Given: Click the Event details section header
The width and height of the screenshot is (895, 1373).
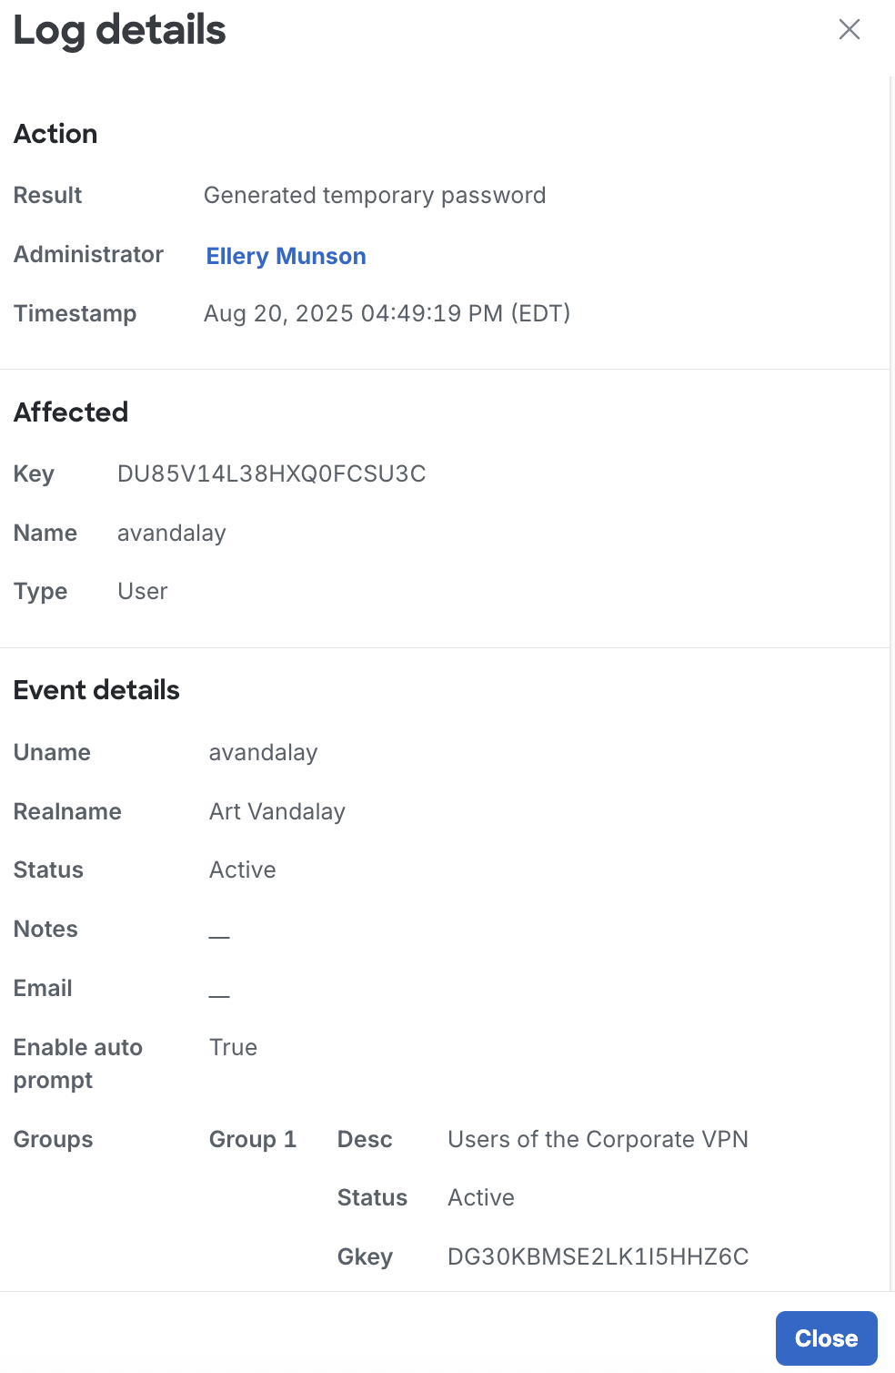Looking at the screenshot, I should coord(96,690).
